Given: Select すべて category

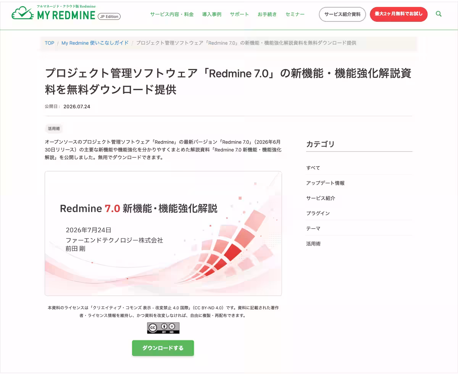Looking at the screenshot, I should [x=313, y=168].
